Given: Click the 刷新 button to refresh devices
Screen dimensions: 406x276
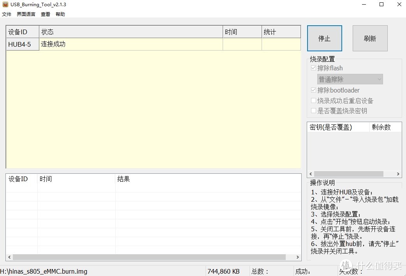Looking at the screenshot, I should pos(369,38).
